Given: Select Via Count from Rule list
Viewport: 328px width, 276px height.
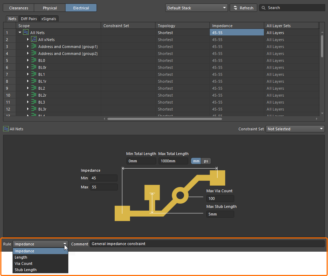Looking at the screenshot, I should pos(24,263).
